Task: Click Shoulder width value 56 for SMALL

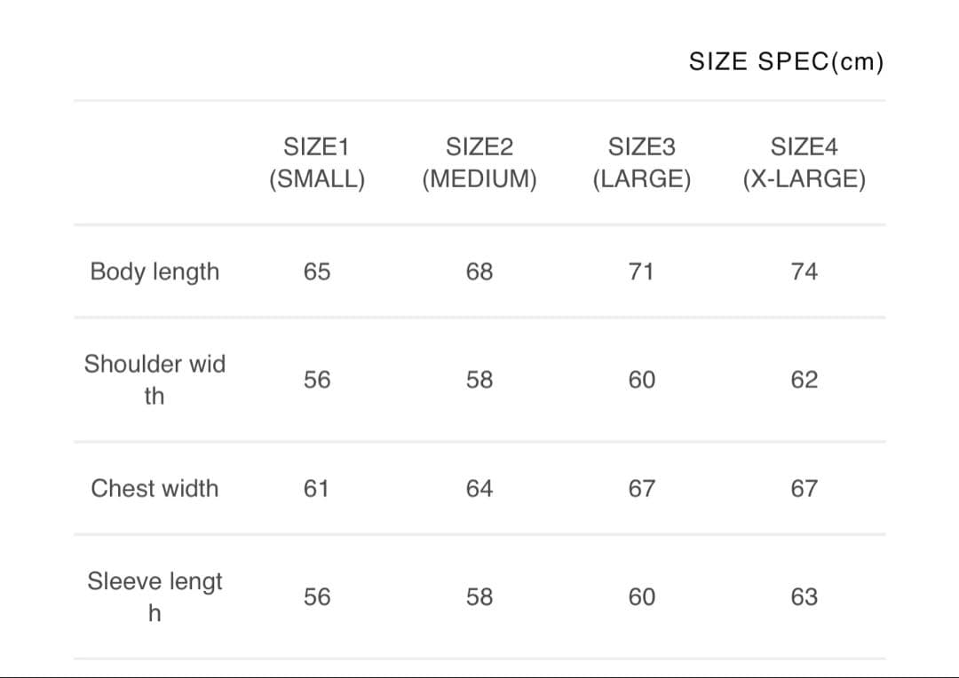Action: [316, 380]
